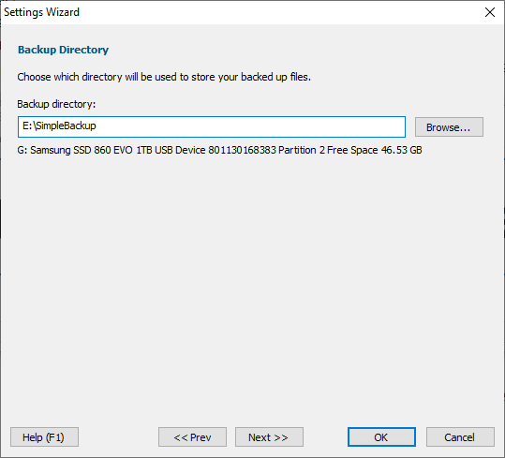Close the Settings Wizard window
Viewport: 505px width, 458px height.
point(490,12)
